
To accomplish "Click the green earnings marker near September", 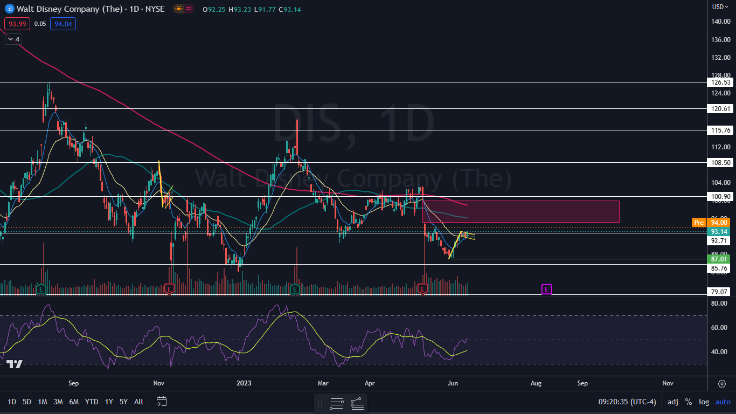I will coord(41,289).
